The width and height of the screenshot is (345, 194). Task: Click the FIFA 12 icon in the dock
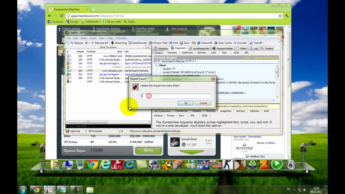(x=215, y=165)
